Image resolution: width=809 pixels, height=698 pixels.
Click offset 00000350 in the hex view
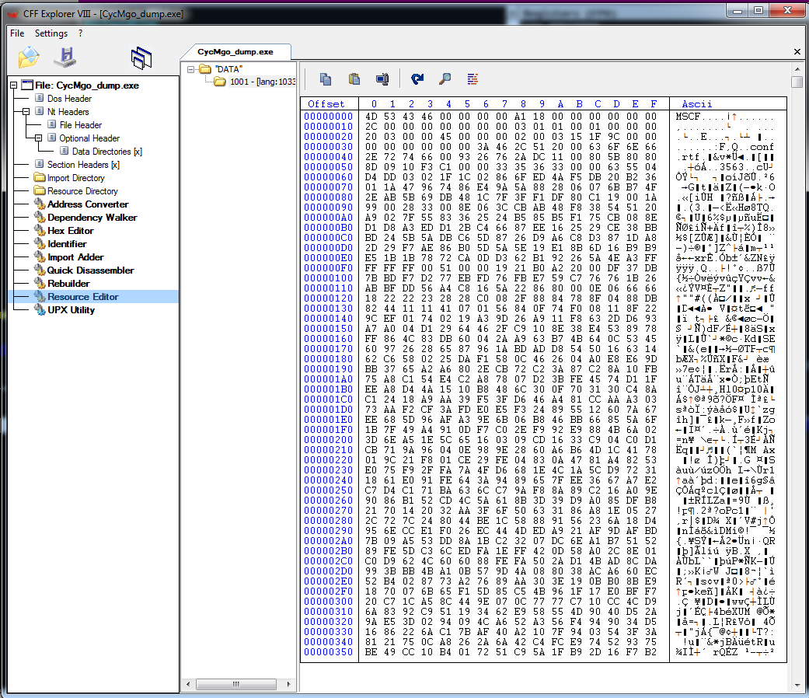pyautogui.click(x=328, y=652)
